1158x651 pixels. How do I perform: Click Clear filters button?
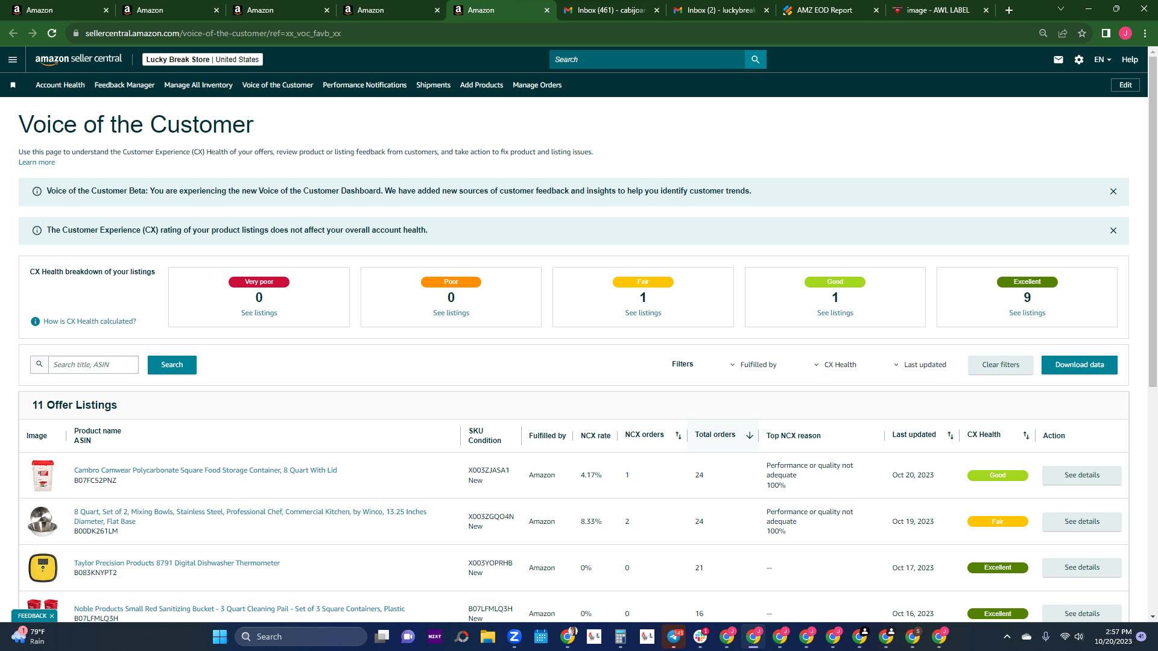tap(1001, 365)
